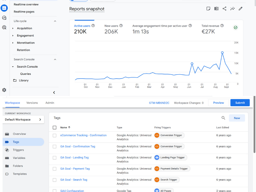Check the GA Goal - Confirmation Tag row

point(55,147)
